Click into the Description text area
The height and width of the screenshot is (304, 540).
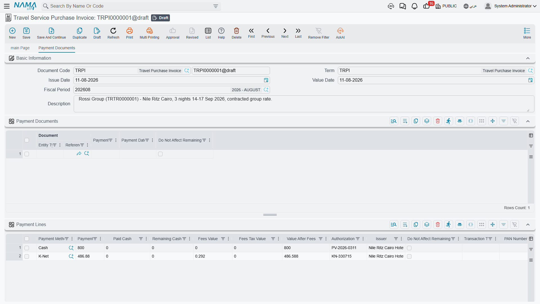(304, 104)
